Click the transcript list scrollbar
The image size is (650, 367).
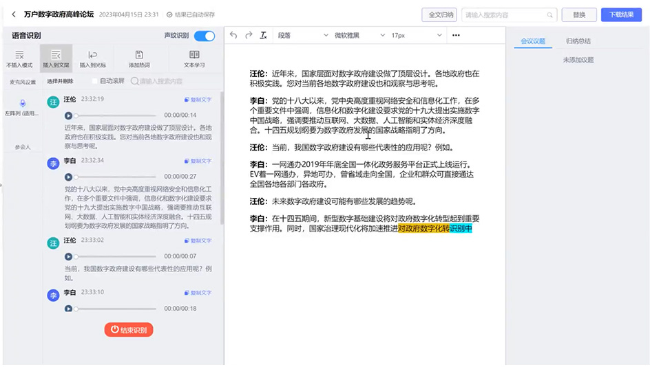tap(222, 157)
